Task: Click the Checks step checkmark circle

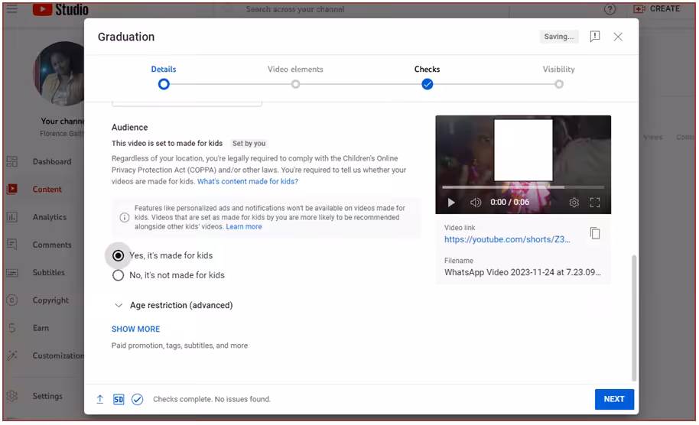Action: (x=427, y=84)
